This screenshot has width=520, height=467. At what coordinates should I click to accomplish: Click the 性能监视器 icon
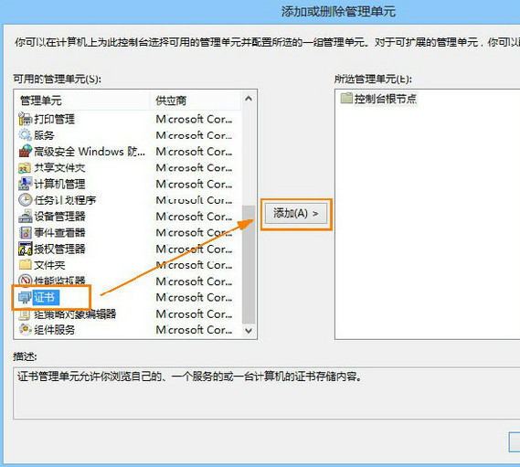(x=25, y=281)
